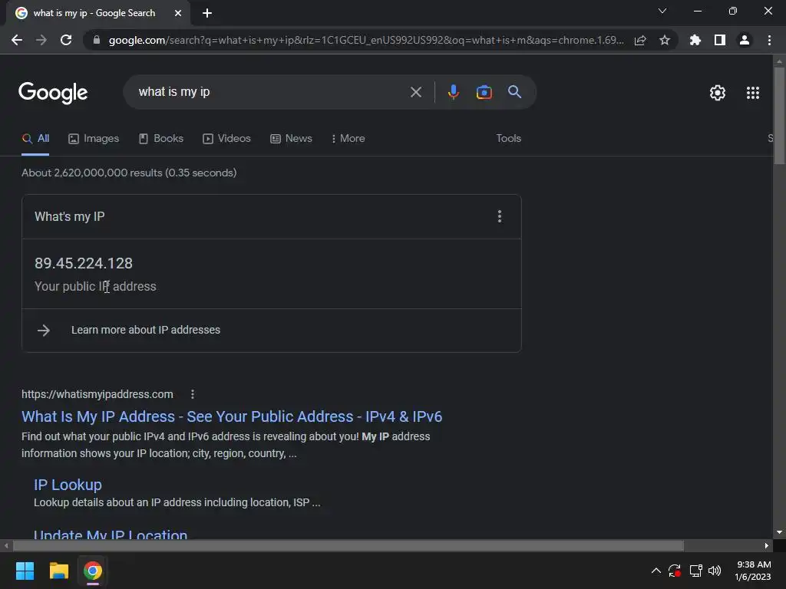
Task: Click the IP address 89.45.224.128
Action: pos(84,264)
